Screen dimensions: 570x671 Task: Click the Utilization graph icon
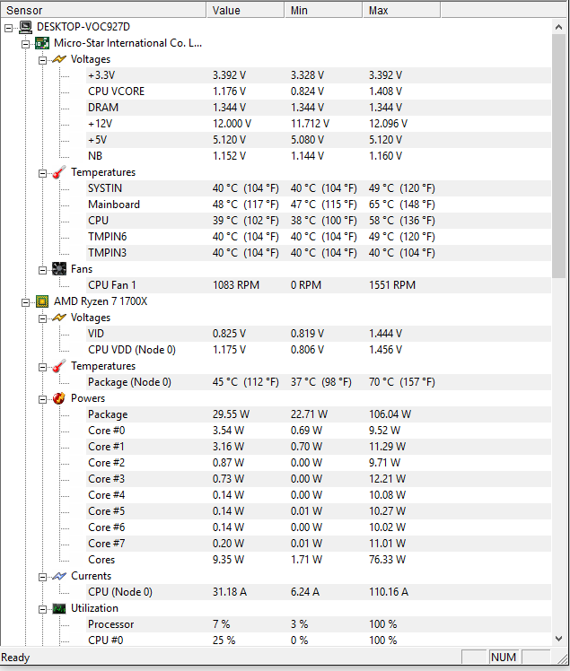pyautogui.click(x=59, y=608)
